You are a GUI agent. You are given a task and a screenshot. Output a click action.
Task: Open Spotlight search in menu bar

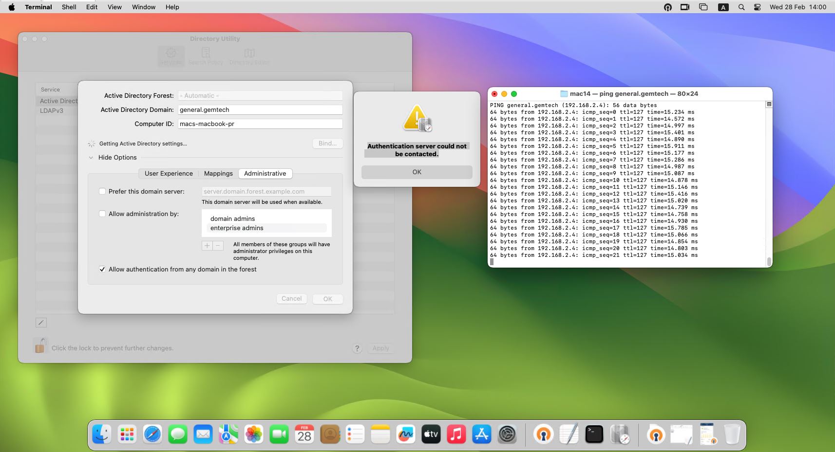point(741,7)
